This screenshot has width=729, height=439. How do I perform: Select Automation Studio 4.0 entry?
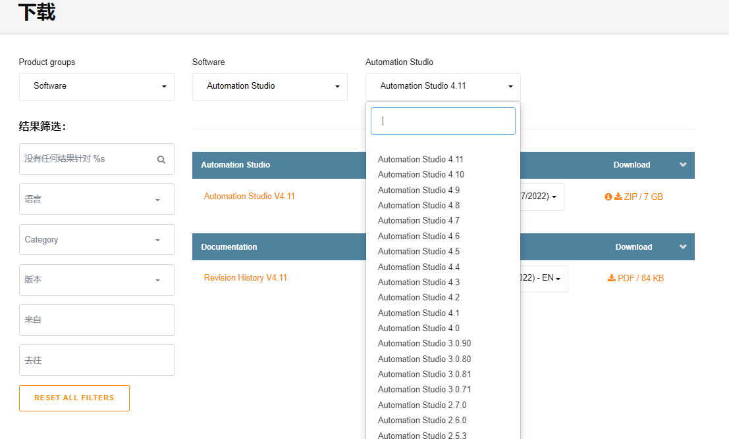(x=418, y=328)
